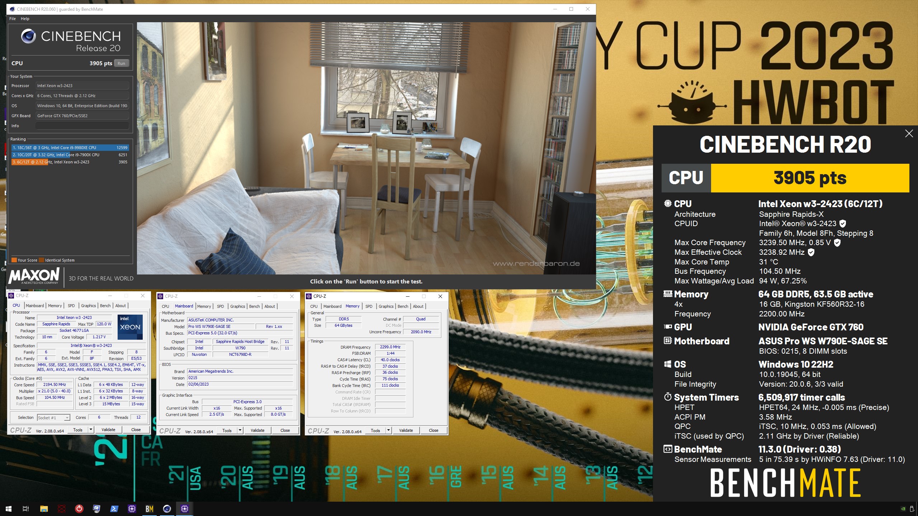Click the title bar icon of the CPU-Z Mainboard window
This screenshot has width=918, height=516.
(x=160, y=296)
